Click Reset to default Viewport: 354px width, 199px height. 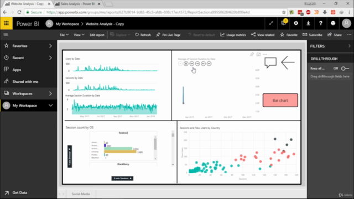201,35
